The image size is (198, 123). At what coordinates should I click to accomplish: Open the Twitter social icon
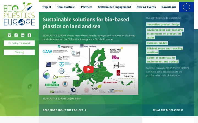[9, 35]
